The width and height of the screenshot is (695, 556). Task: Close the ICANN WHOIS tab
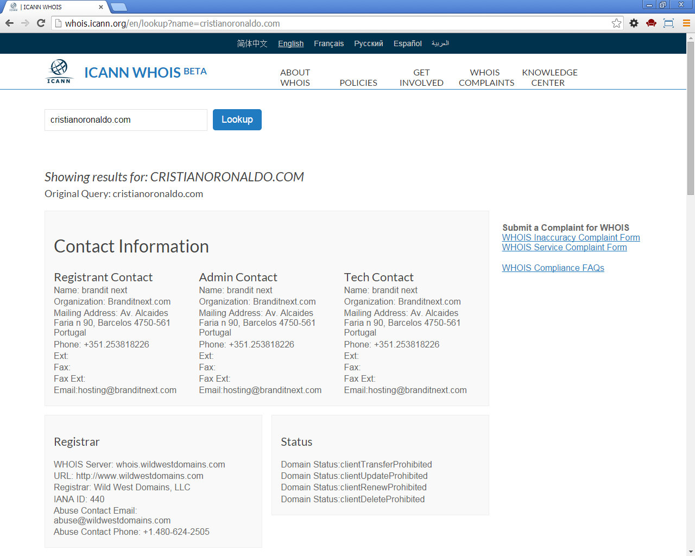pos(101,7)
